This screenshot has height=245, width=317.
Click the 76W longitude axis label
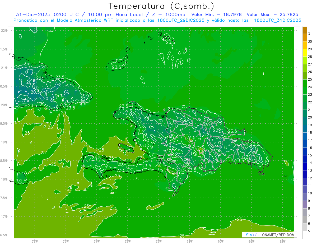click(x=35, y=242)
